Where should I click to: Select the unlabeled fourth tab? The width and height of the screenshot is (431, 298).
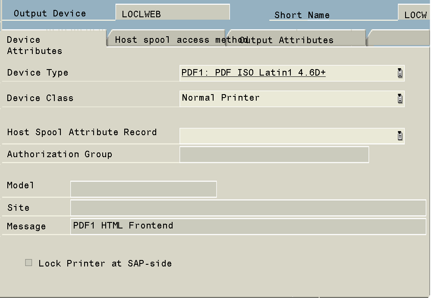pos(397,38)
